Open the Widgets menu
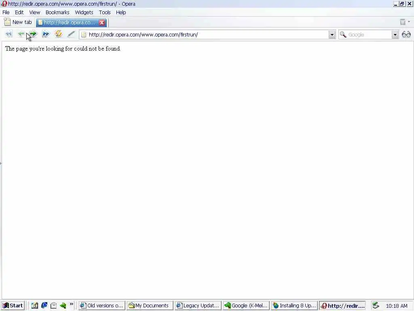 tap(84, 13)
